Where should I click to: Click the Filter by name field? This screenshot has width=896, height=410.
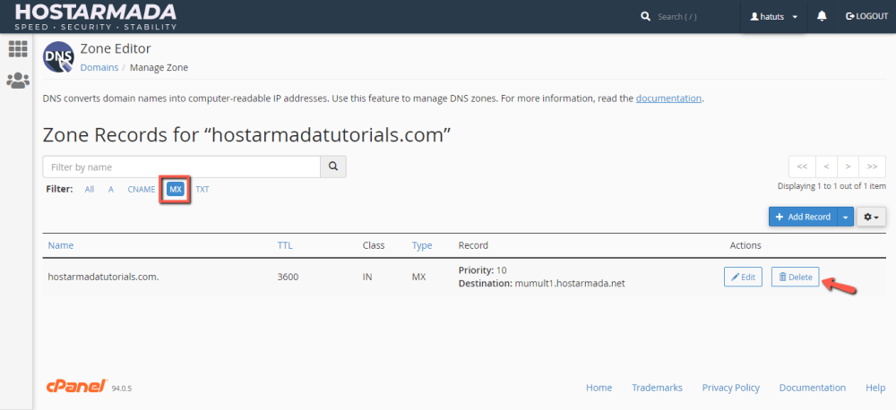coord(181,167)
